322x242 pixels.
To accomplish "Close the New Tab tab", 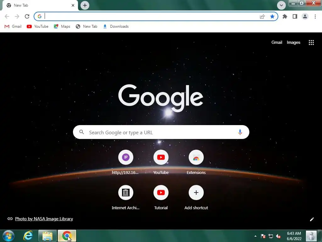I will coord(73,5).
